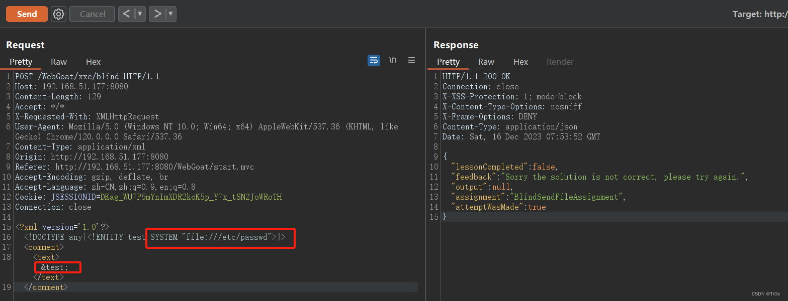
Task: Switch to the Request Raw tab
Action: click(x=59, y=62)
